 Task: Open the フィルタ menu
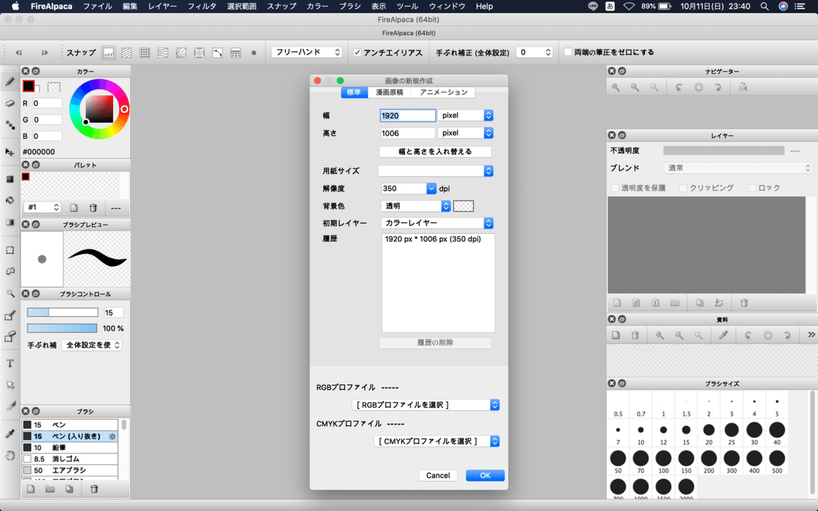(x=202, y=6)
